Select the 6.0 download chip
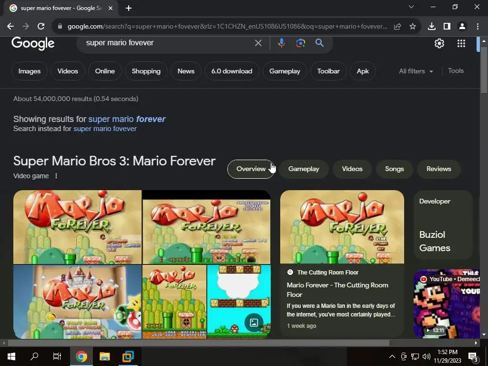This screenshot has width=488, height=366. tap(232, 71)
